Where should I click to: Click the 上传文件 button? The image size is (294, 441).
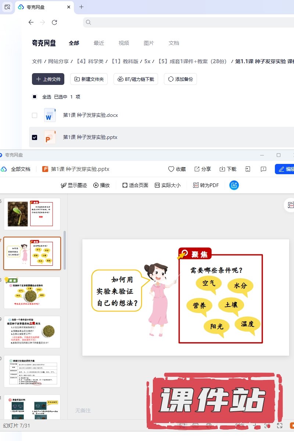coord(48,79)
